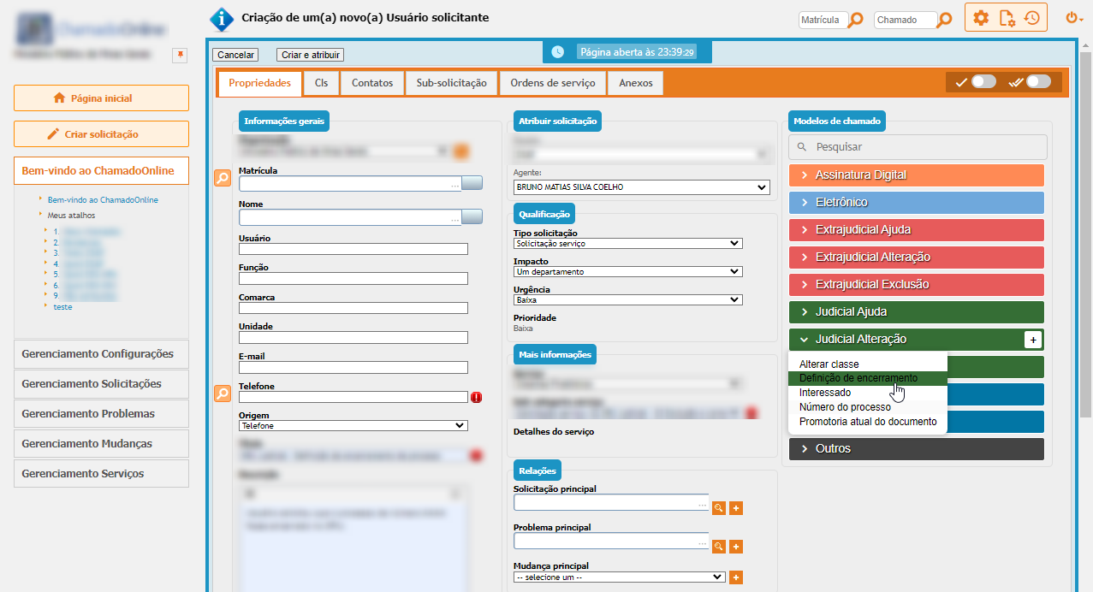Click the Criar e atribuir button
This screenshot has width=1093, height=592.
click(310, 55)
